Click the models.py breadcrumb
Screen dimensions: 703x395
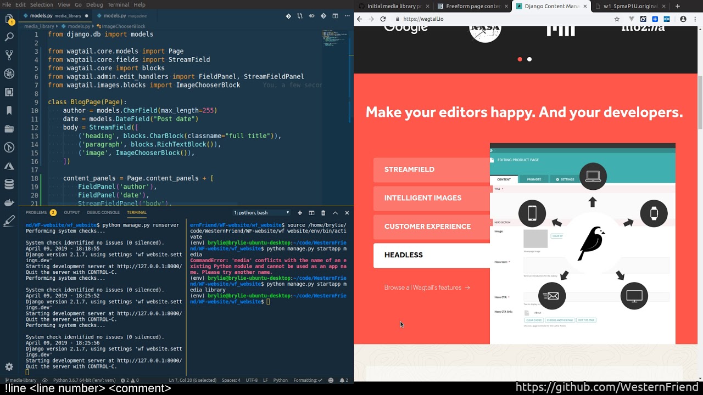(76, 26)
